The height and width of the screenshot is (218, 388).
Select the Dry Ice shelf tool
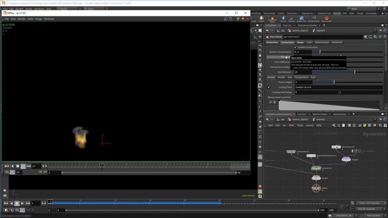(x=283, y=19)
